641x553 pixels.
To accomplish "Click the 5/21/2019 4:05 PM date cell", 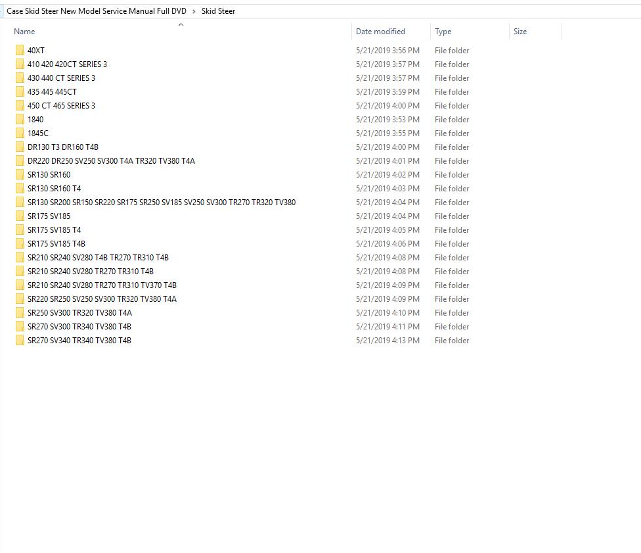I will pos(387,229).
